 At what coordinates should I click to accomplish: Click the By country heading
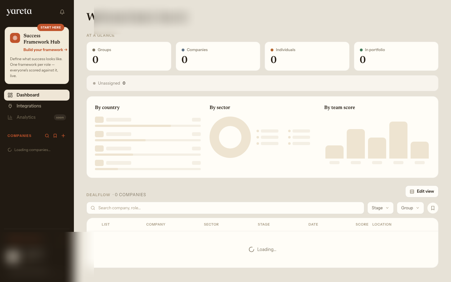(107, 107)
